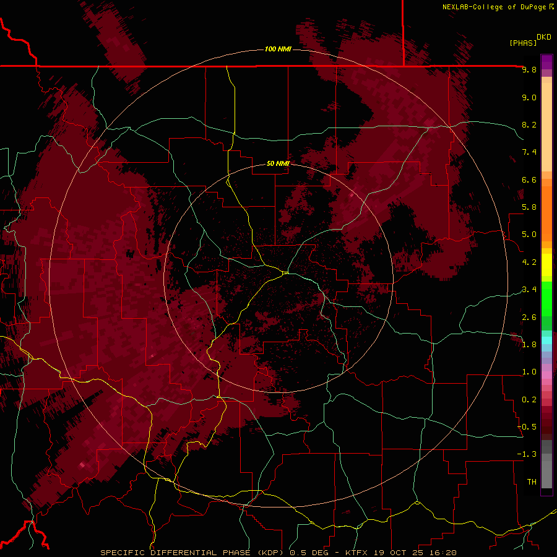This screenshot has width=557, height=557.
Task: Select the 9.0 value on the color scale
Action: (529, 97)
